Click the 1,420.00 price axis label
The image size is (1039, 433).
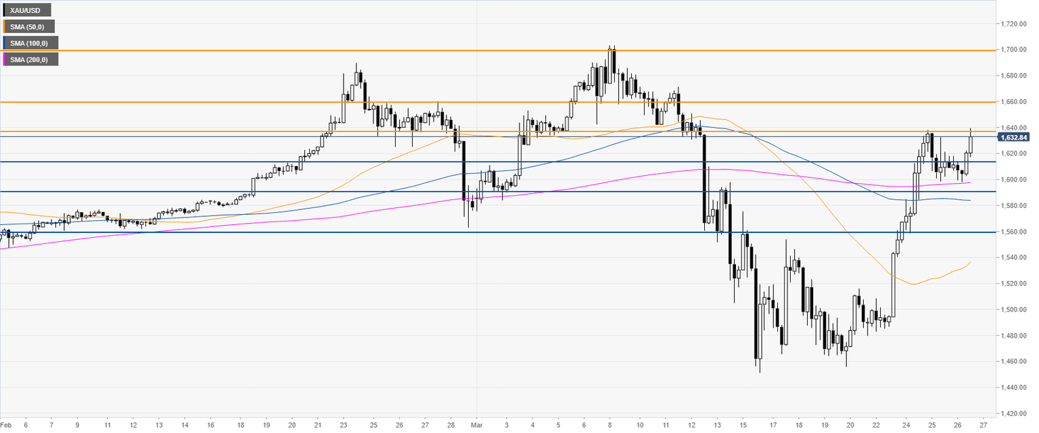tap(1015, 413)
